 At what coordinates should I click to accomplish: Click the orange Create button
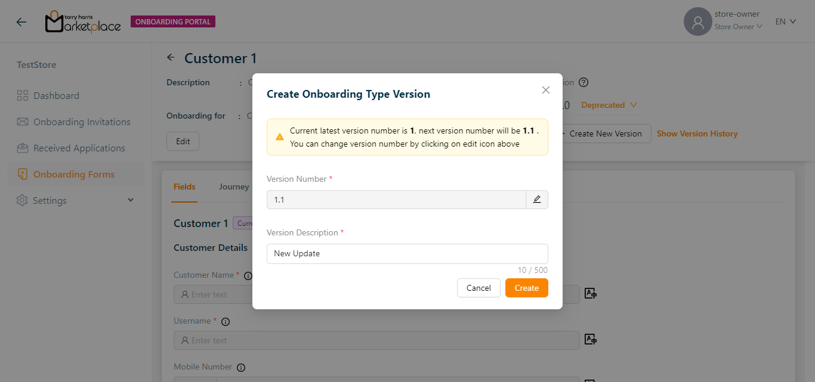[526, 288]
